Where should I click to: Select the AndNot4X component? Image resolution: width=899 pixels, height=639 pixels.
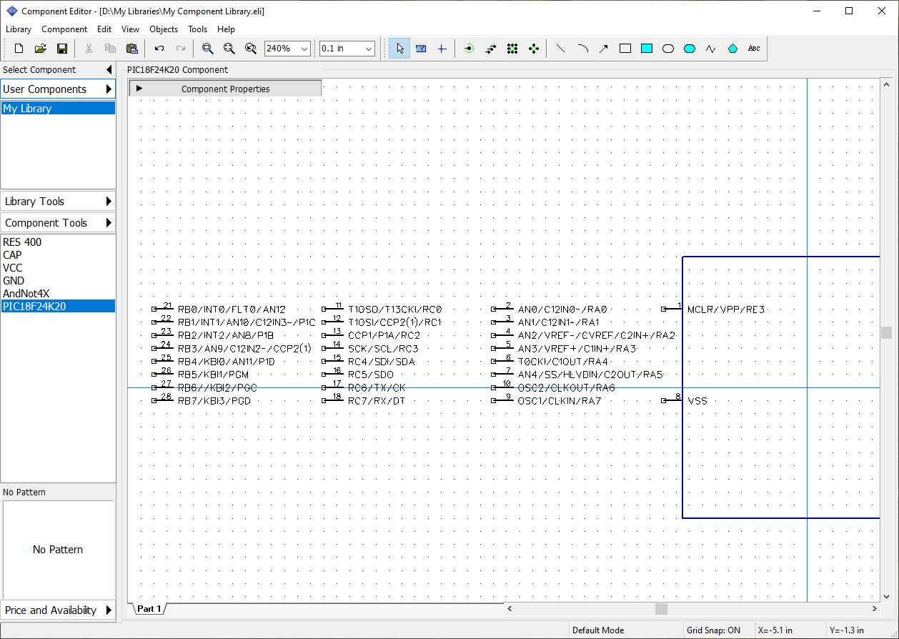pos(58,294)
